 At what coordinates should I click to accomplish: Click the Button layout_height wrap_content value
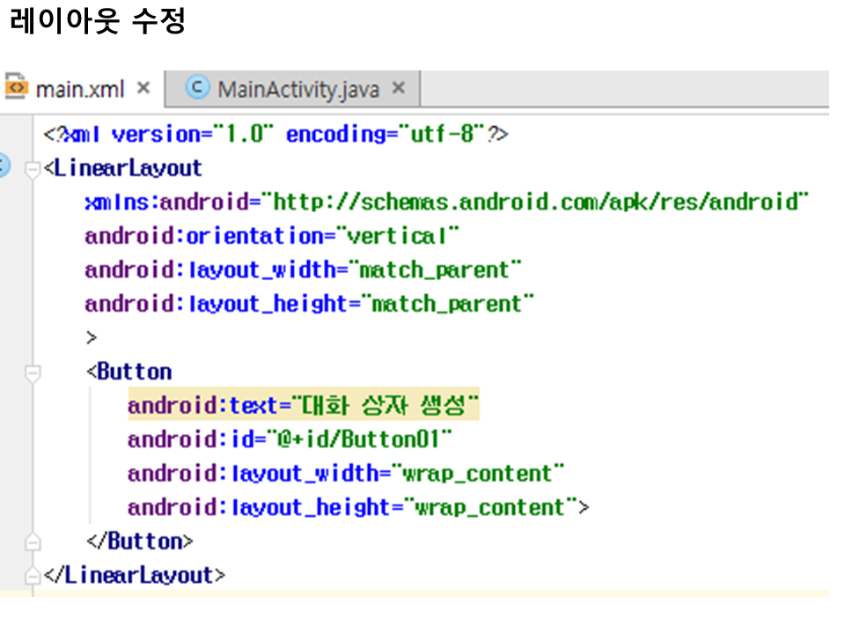(490, 508)
